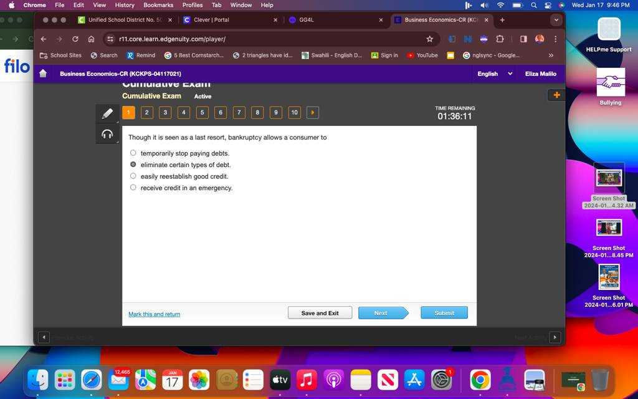This screenshot has width=638, height=399.
Task: Open the Mail app in the Dock
Action: click(118, 380)
